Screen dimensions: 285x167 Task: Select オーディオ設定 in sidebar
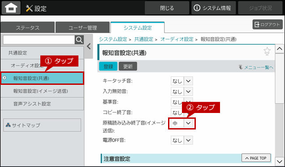pyautogui.click(x=42, y=65)
